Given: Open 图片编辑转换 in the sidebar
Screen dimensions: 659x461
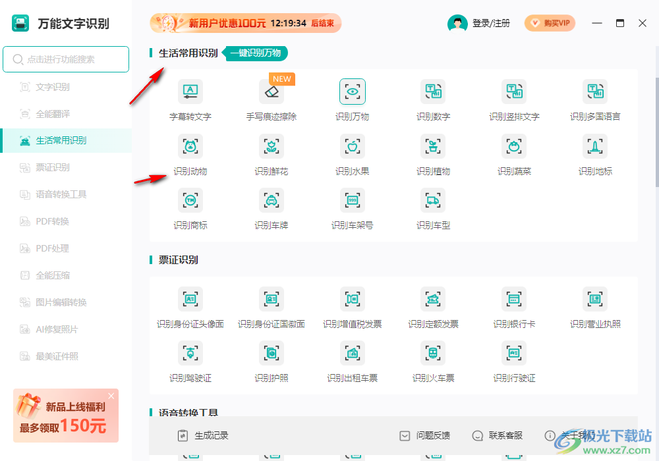Looking at the screenshot, I should coord(66,302).
